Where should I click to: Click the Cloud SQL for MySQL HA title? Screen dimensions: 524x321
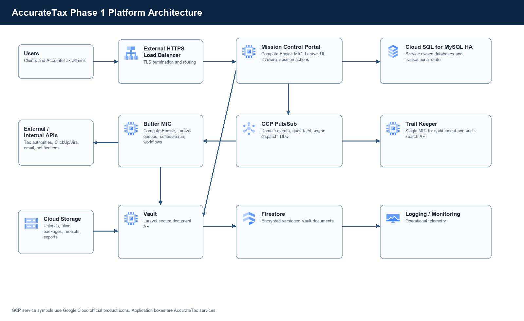point(439,47)
